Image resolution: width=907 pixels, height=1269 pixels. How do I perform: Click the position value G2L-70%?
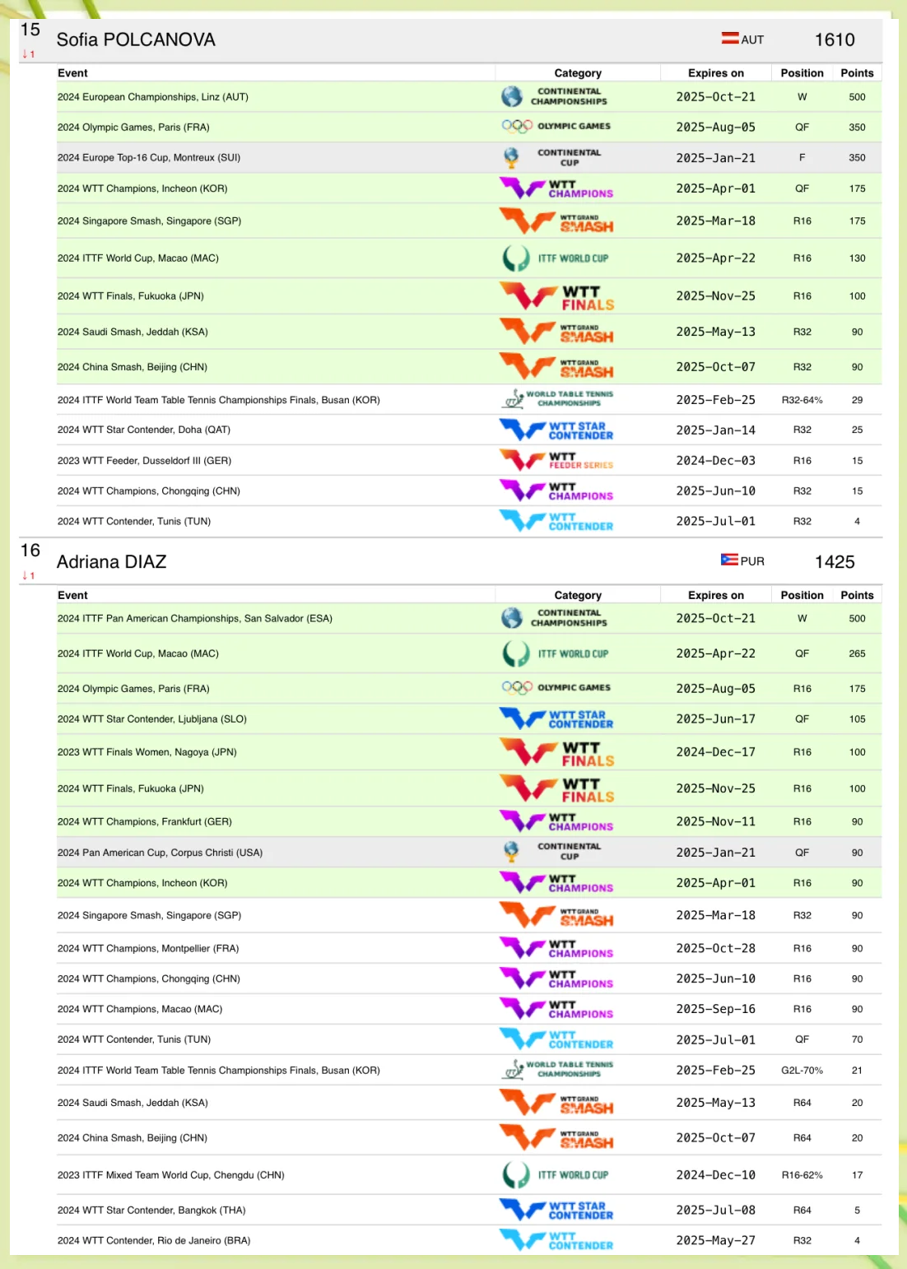coord(802,1071)
